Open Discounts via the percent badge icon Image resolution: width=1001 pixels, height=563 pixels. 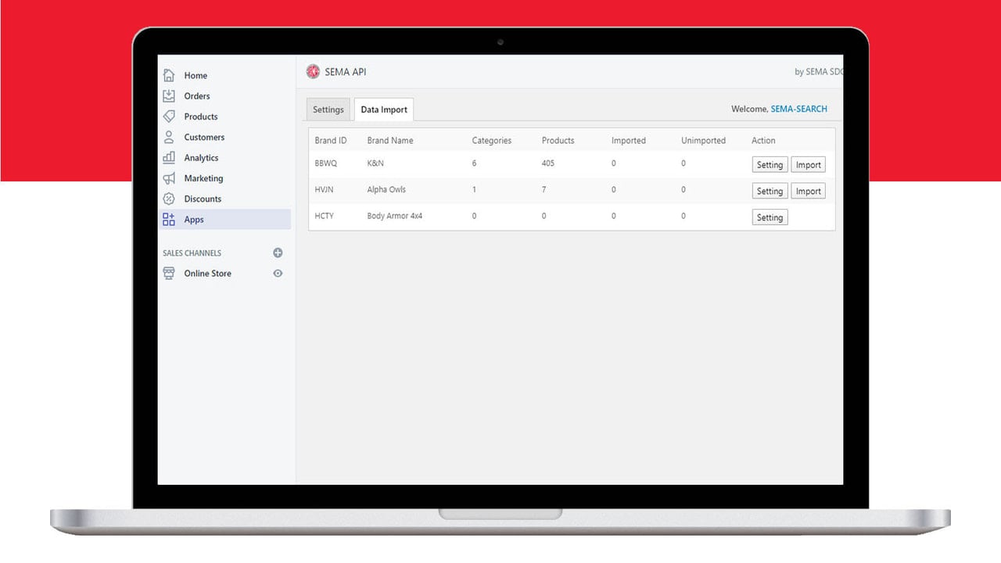tap(169, 199)
